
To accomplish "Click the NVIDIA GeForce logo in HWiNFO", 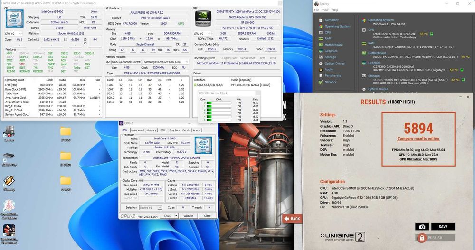I will (203, 18).
